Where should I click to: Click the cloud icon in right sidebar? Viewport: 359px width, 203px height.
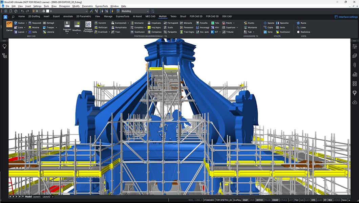point(355,102)
